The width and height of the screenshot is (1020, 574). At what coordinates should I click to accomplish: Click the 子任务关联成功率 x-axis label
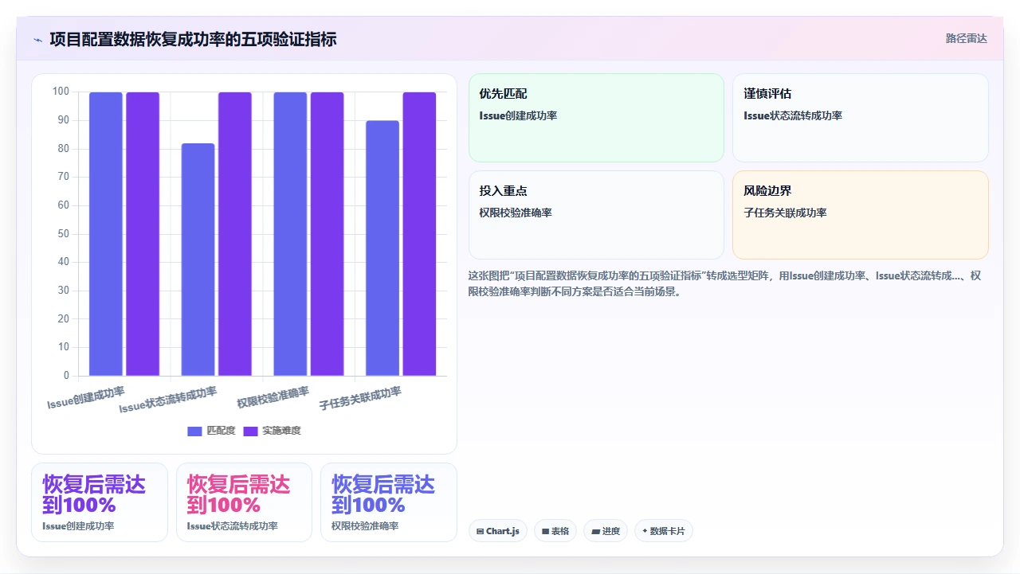click(360, 398)
